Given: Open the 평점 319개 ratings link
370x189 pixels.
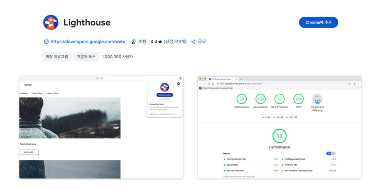Looking at the screenshot, I should 175,42.
